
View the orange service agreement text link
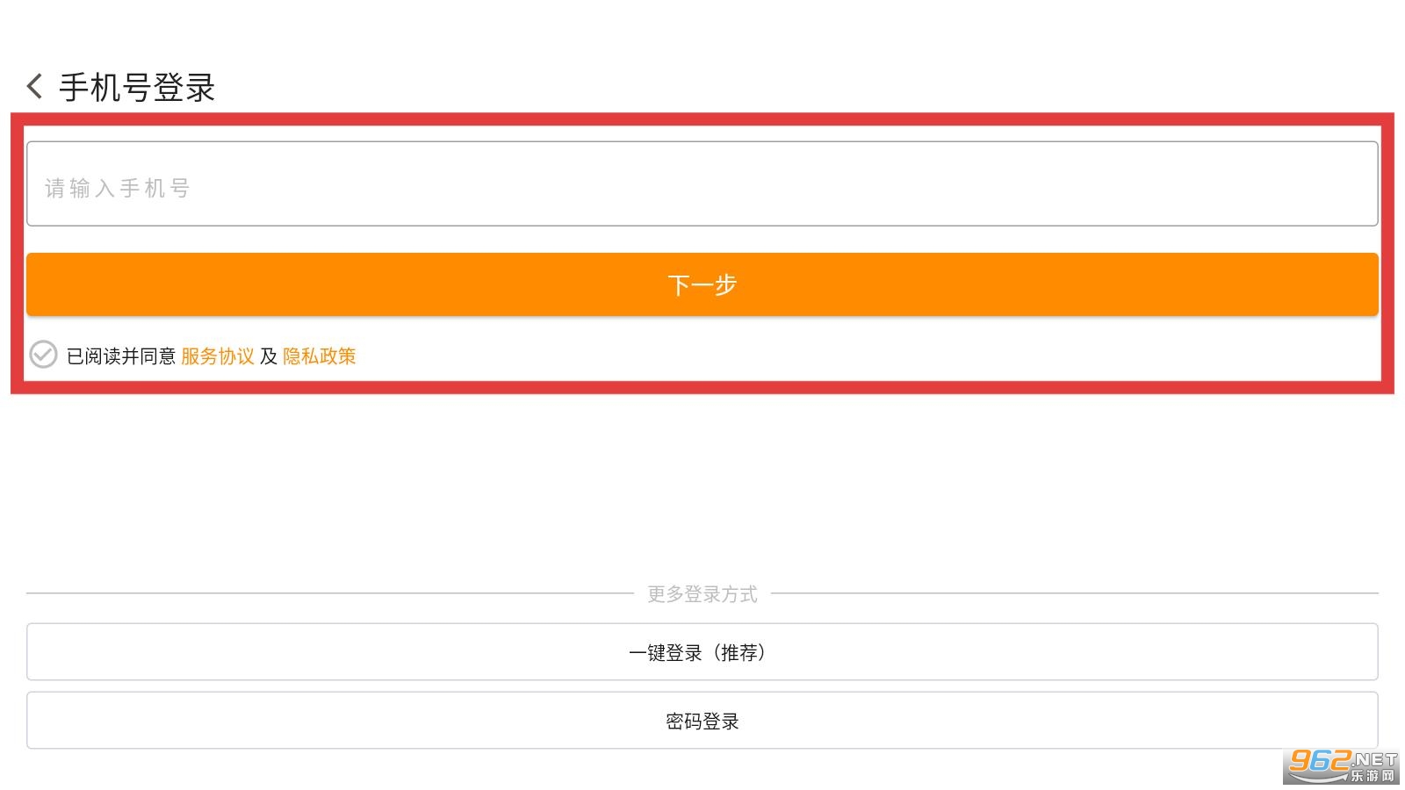point(217,356)
